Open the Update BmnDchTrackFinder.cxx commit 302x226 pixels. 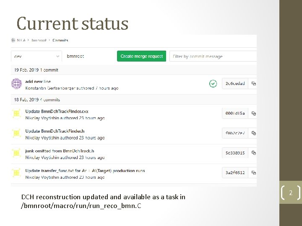tap(57, 111)
